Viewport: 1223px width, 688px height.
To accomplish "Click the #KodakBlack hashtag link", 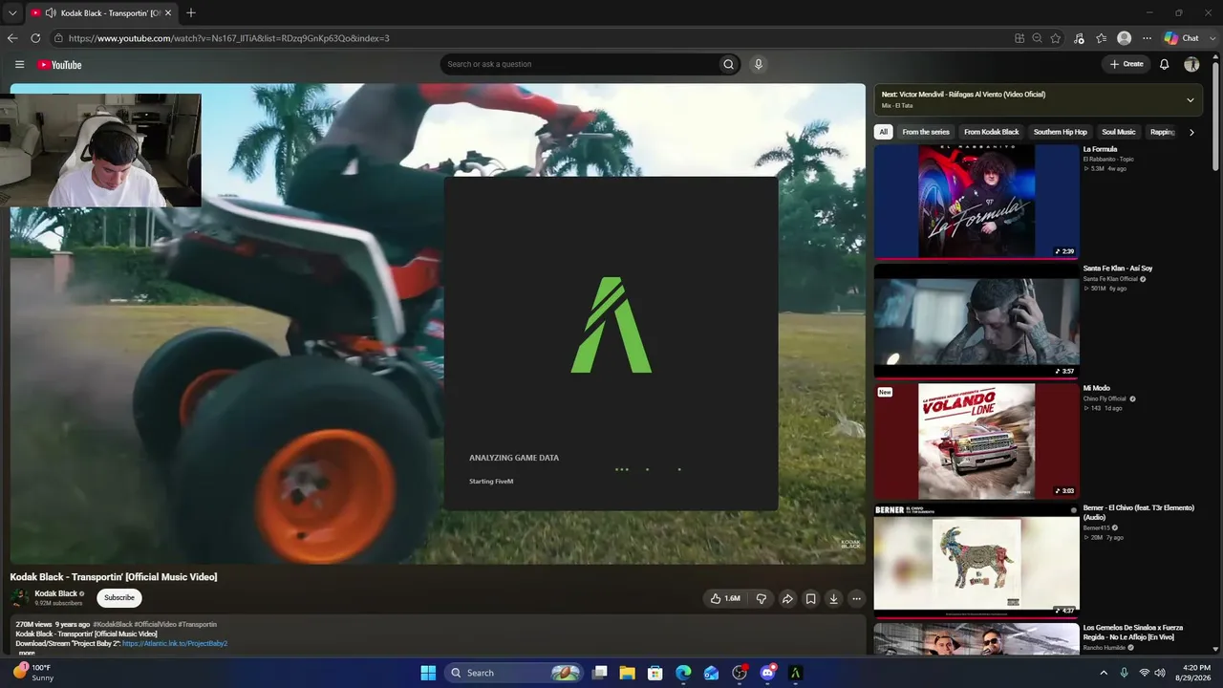I will (x=113, y=624).
